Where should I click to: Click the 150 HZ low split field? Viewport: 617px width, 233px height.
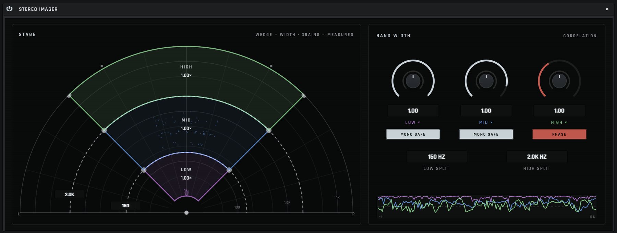click(436, 157)
